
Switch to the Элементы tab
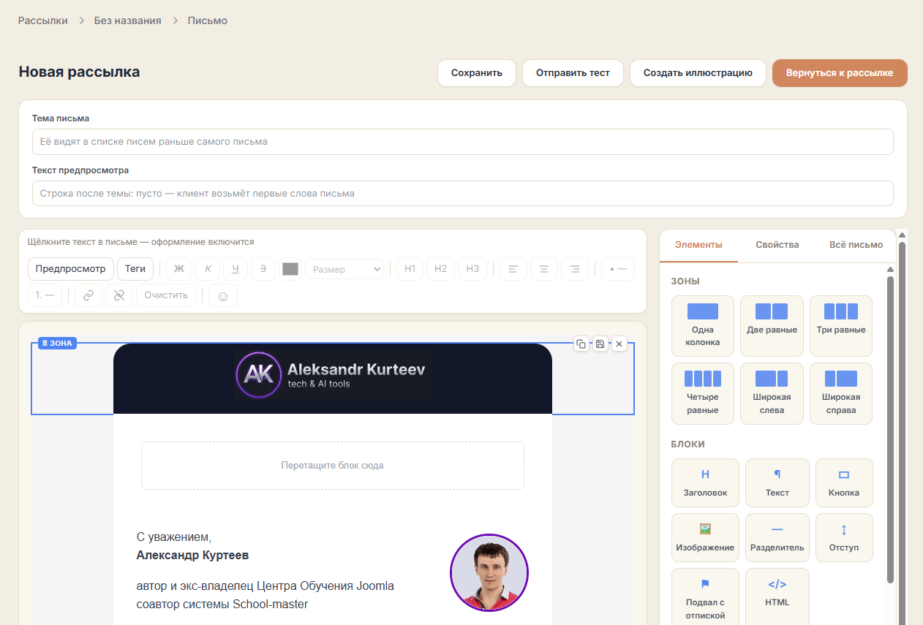698,245
